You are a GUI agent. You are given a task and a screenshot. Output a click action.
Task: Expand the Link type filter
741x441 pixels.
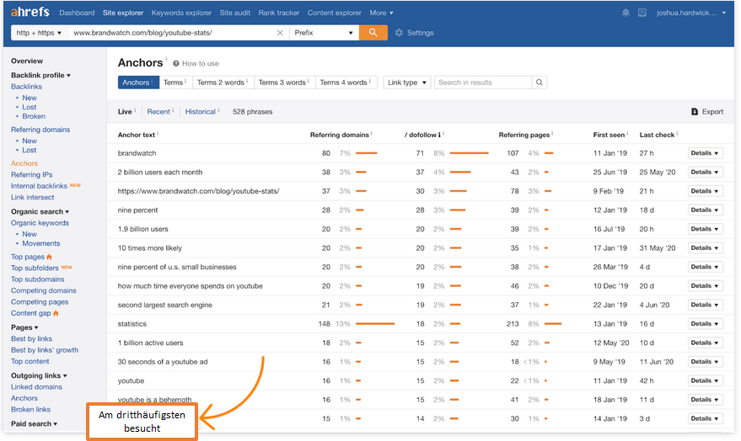(x=407, y=82)
